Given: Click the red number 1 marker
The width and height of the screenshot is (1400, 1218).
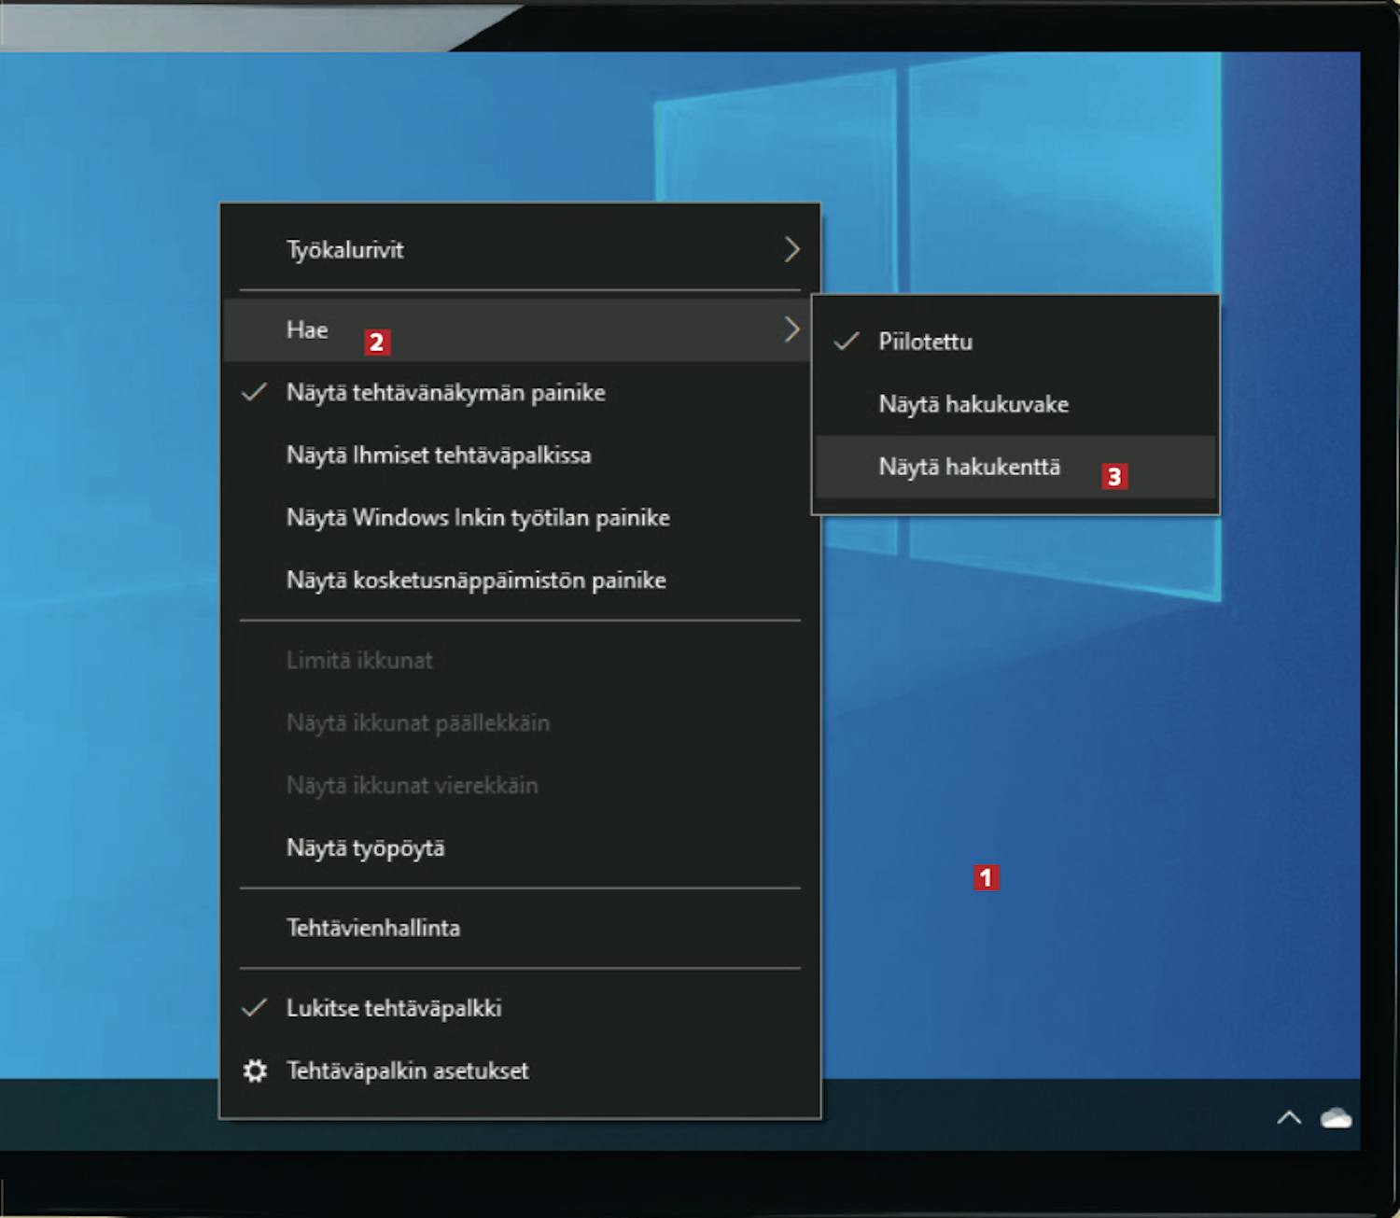Looking at the screenshot, I should coord(986,877).
